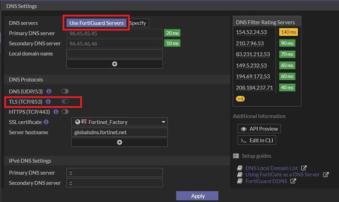Toggle the HTTPS (TCP/443) protocol switch

coord(65,112)
